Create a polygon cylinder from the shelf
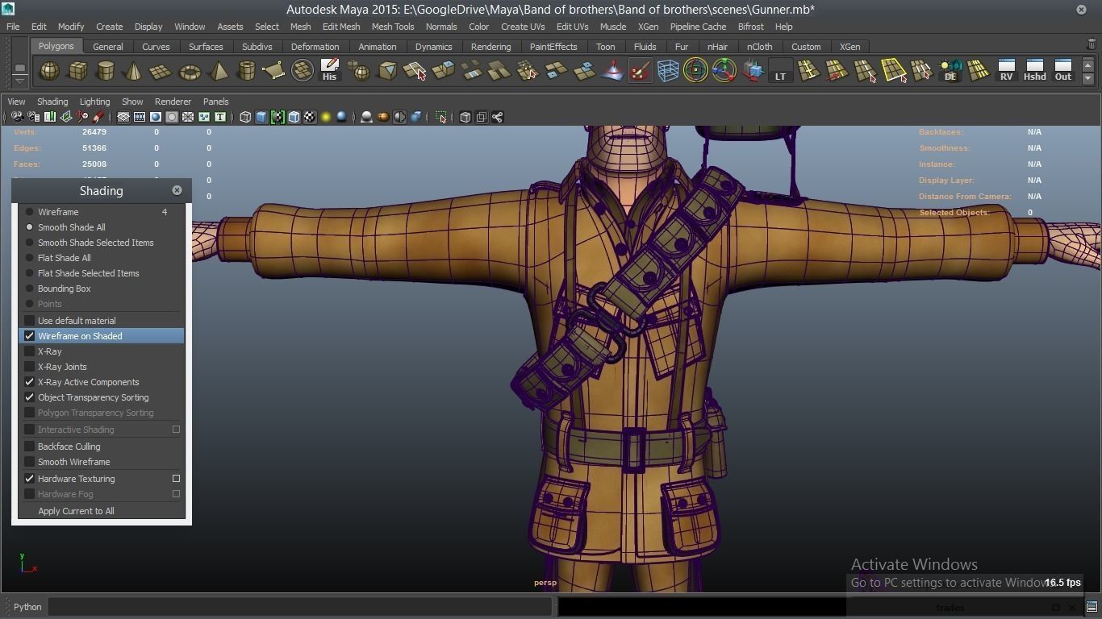 coord(105,71)
